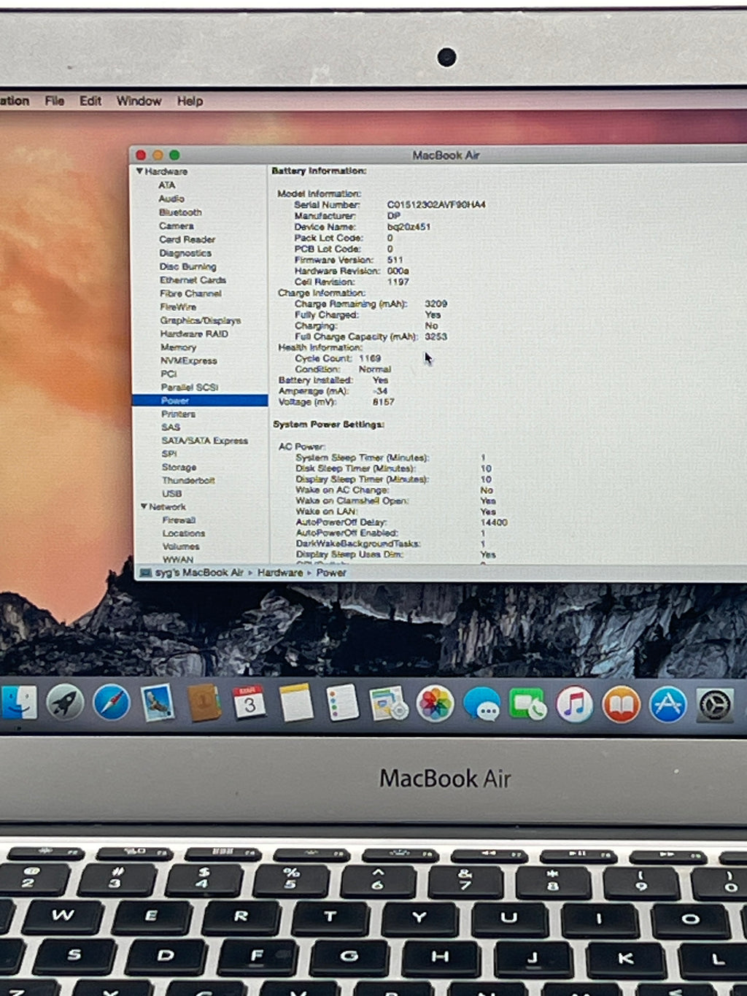Screen dimensions: 747x996
Task: Open the Edit menu
Action: [90, 101]
